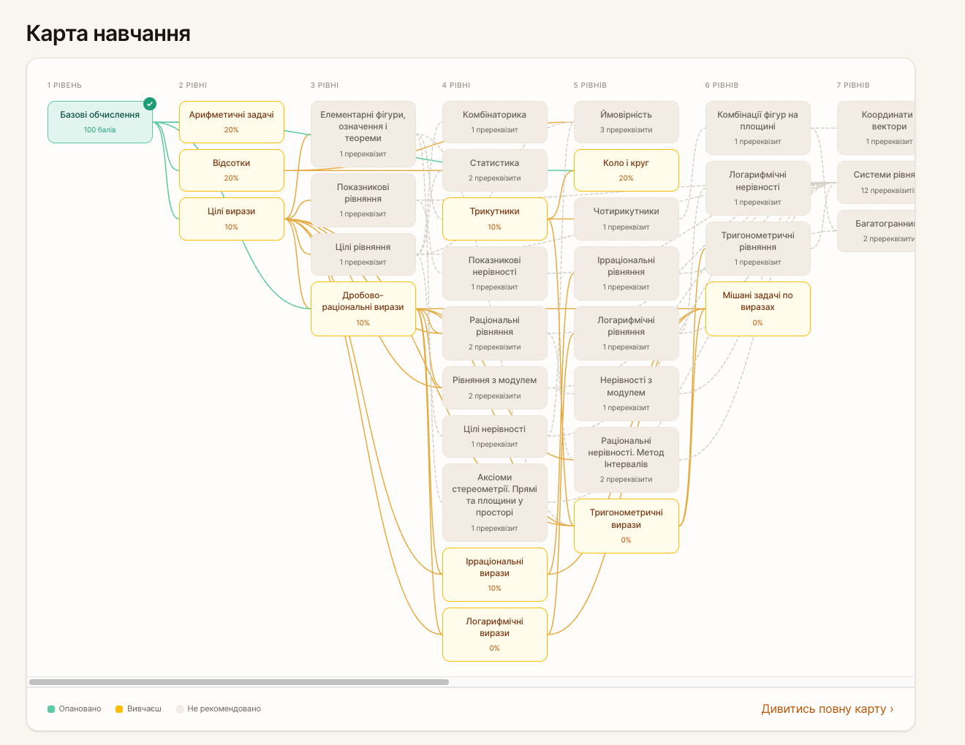Select the Цілі вирази node
The width and height of the screenshot is (965, 745).
[x=231, y=219]
